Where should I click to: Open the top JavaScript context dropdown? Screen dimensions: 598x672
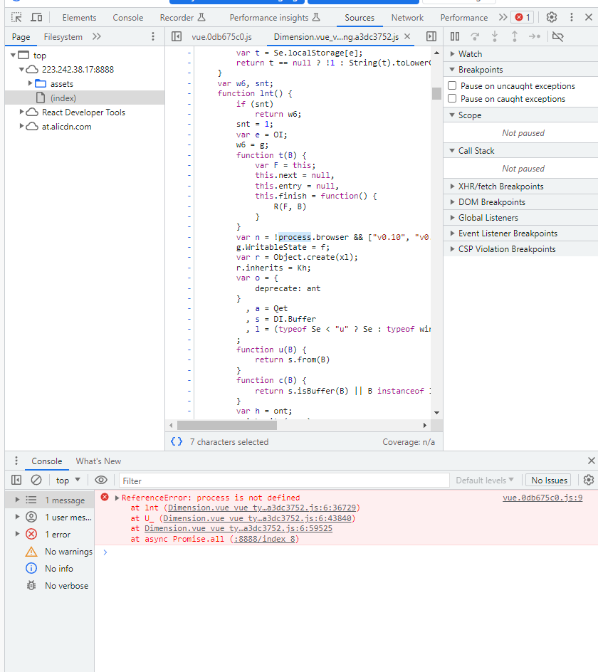pos(68,481)
